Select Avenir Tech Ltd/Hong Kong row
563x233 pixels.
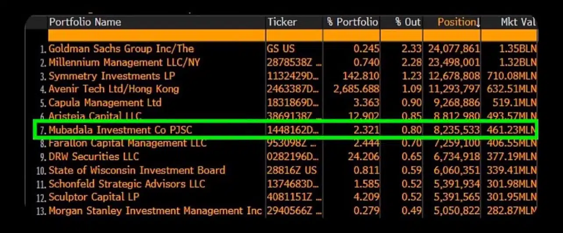114,89
